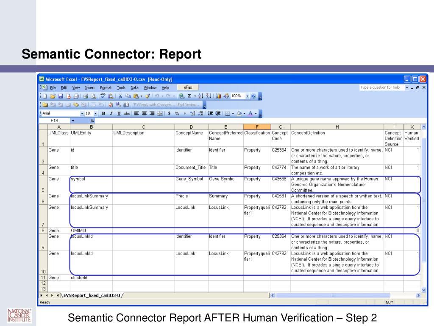Click the Increase Decimal icon

193,113
